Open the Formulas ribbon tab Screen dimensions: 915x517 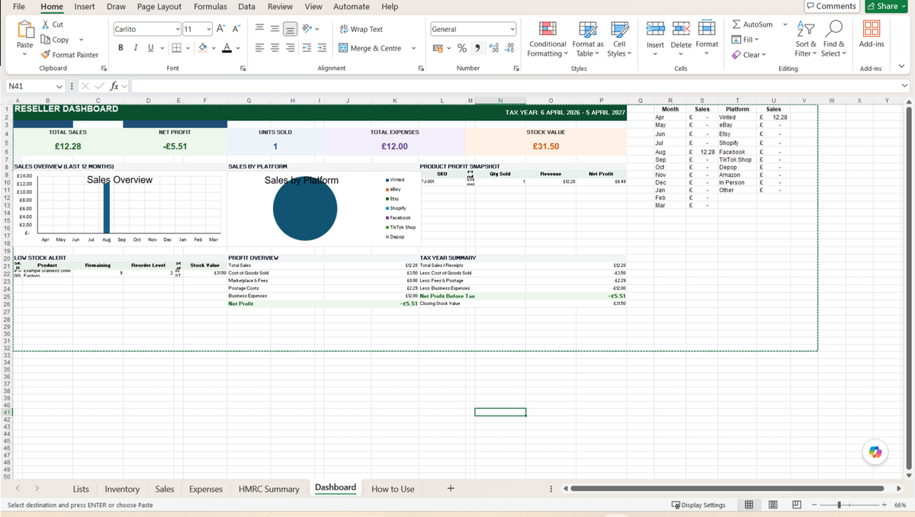[210, 7]
